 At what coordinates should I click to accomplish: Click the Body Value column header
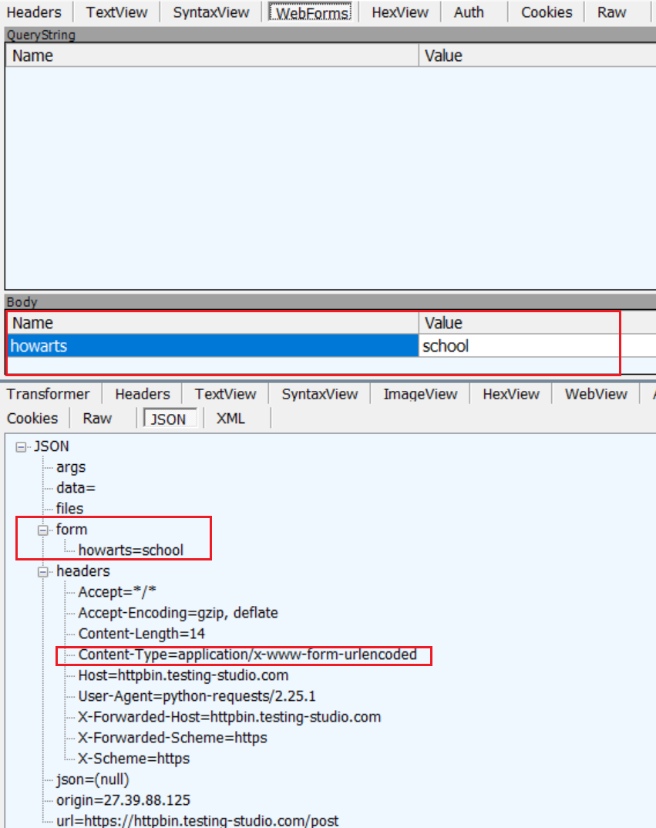(443, 322)
